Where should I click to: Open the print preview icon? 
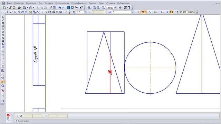25,8
